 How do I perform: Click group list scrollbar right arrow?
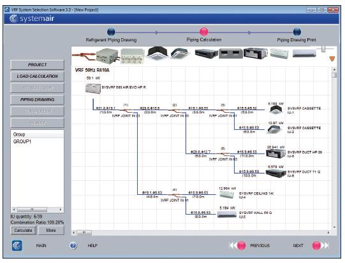click(61, 210)
